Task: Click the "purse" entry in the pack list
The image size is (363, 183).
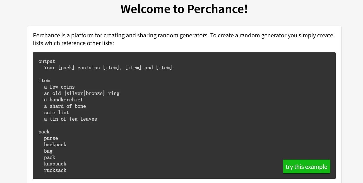Action: tap(51, 138)
